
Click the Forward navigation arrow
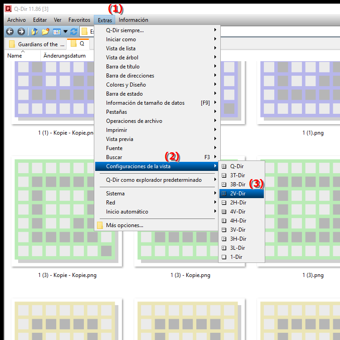pos(21,32)
